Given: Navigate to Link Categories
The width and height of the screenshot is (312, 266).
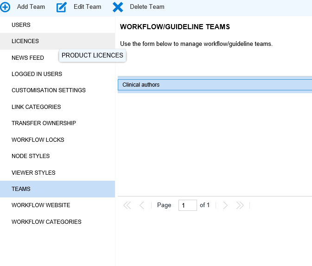Looking at the screenshot, I should tap(36, 107).
